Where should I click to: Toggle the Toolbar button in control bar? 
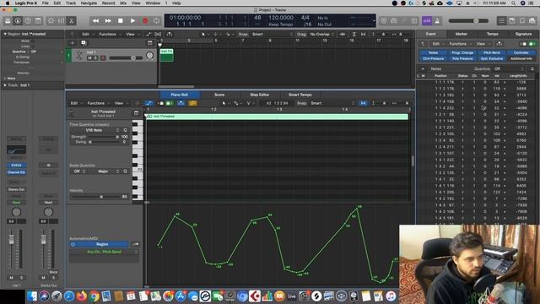38,21
